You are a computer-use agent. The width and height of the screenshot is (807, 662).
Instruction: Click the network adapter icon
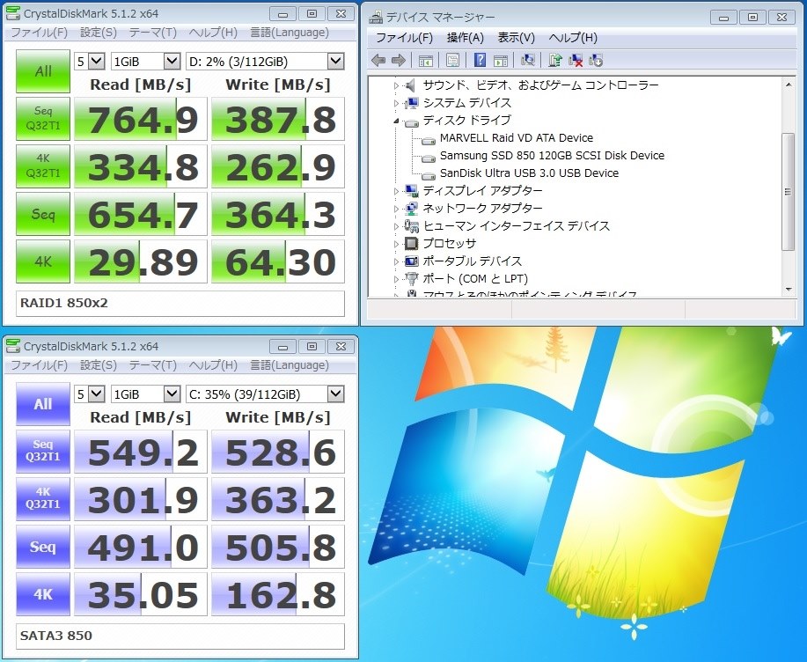coord(411,209)
